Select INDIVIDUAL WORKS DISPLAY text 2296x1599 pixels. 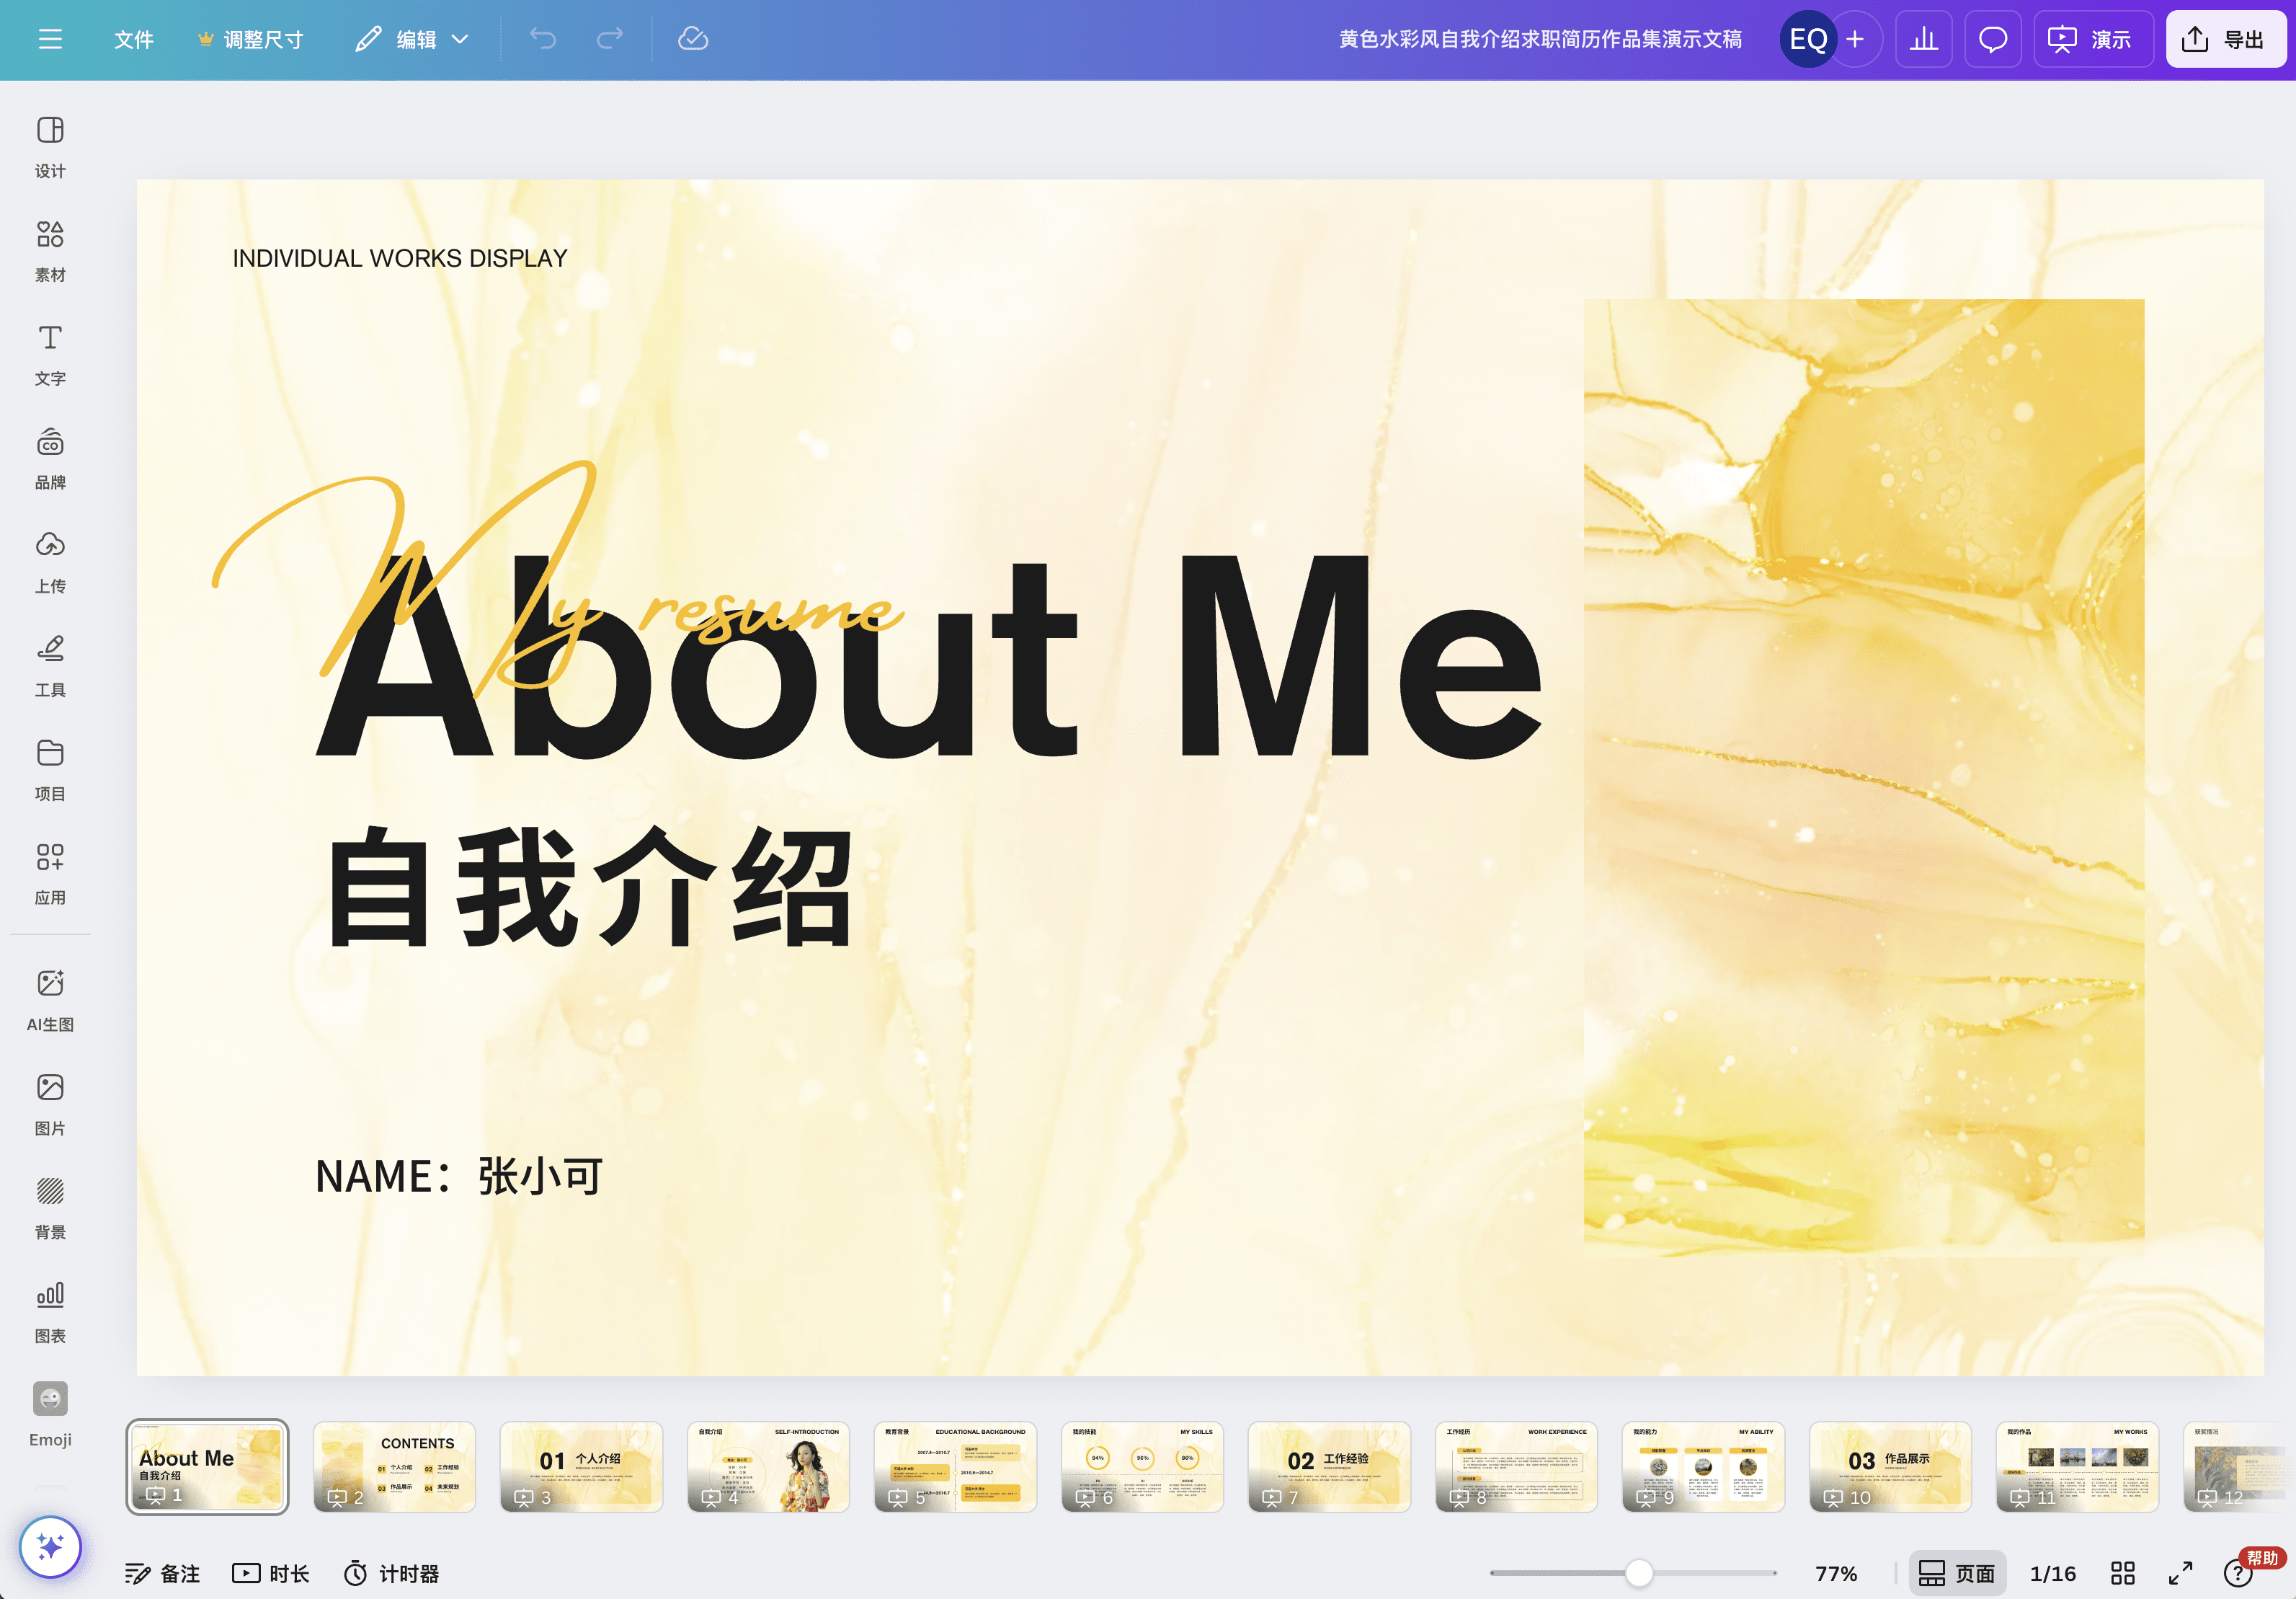(x=400, y=258)
